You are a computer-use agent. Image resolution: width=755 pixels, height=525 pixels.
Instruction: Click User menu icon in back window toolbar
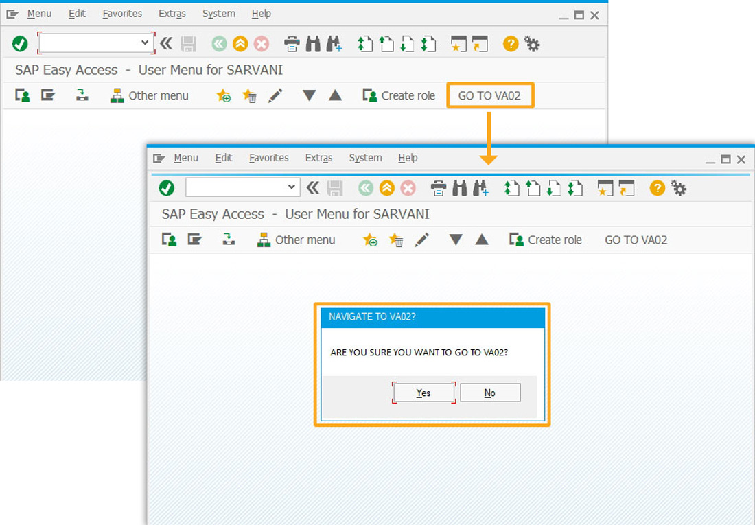[x=22, y=95]
